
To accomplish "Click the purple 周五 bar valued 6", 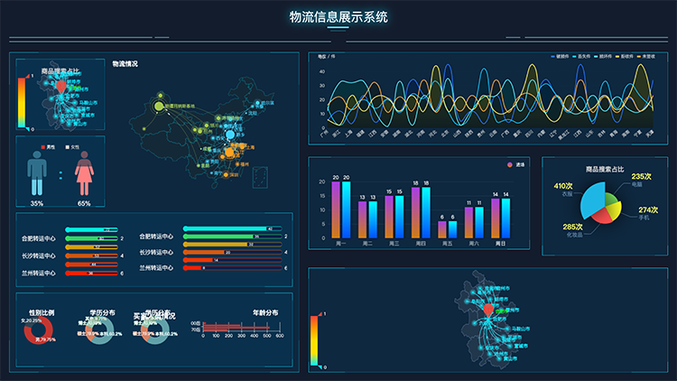I will (442, 230).
